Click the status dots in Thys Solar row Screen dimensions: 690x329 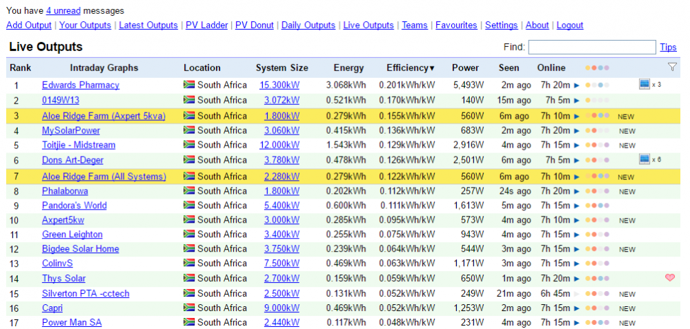597,279
